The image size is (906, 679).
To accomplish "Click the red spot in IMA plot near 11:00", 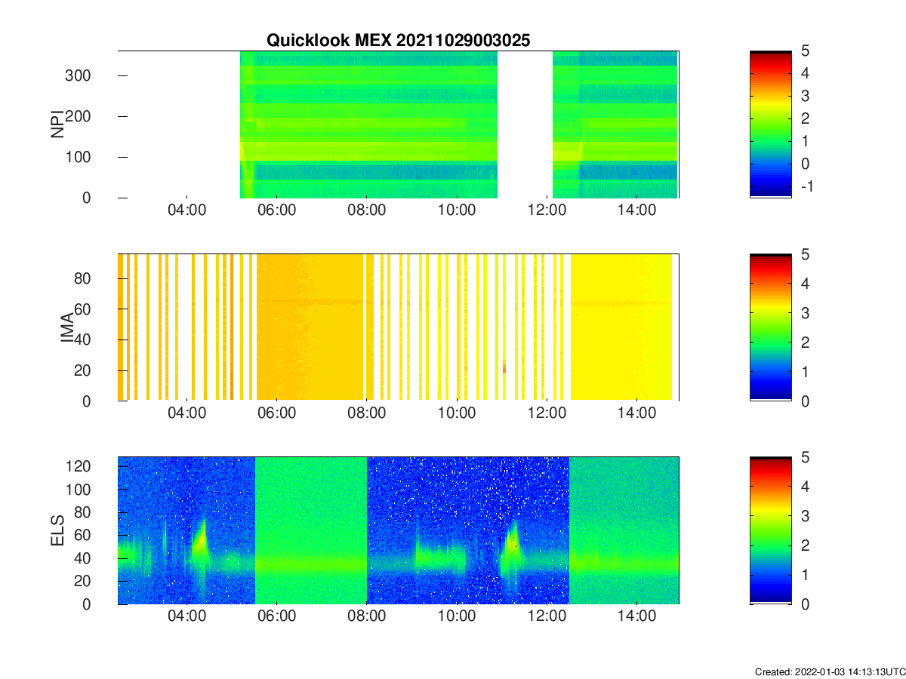I will 504,367.
